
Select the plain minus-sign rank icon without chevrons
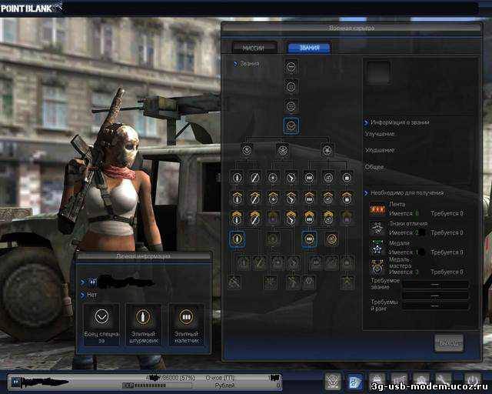pos(328,178)
